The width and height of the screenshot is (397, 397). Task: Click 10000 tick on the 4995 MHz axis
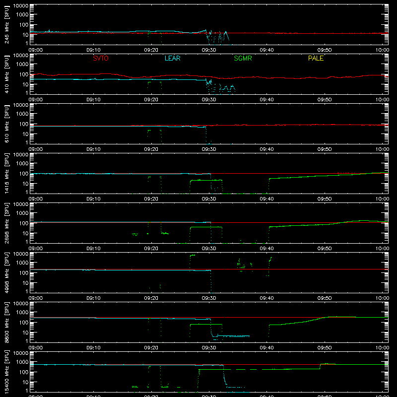pyautogui.click(x=21, y=254)
